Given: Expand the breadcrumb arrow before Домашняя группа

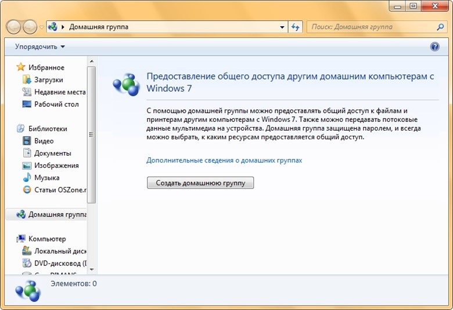Looking at the screenshot, I should click(63, 27).
